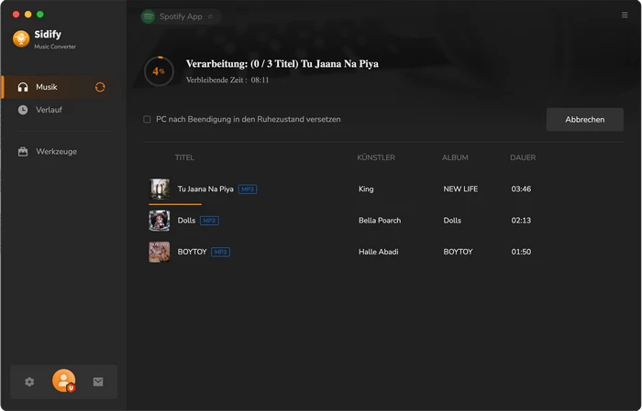Enable sleep mode after completion checkbox
Viewport: 642px width, 411px height.
(x=147, y=120)
